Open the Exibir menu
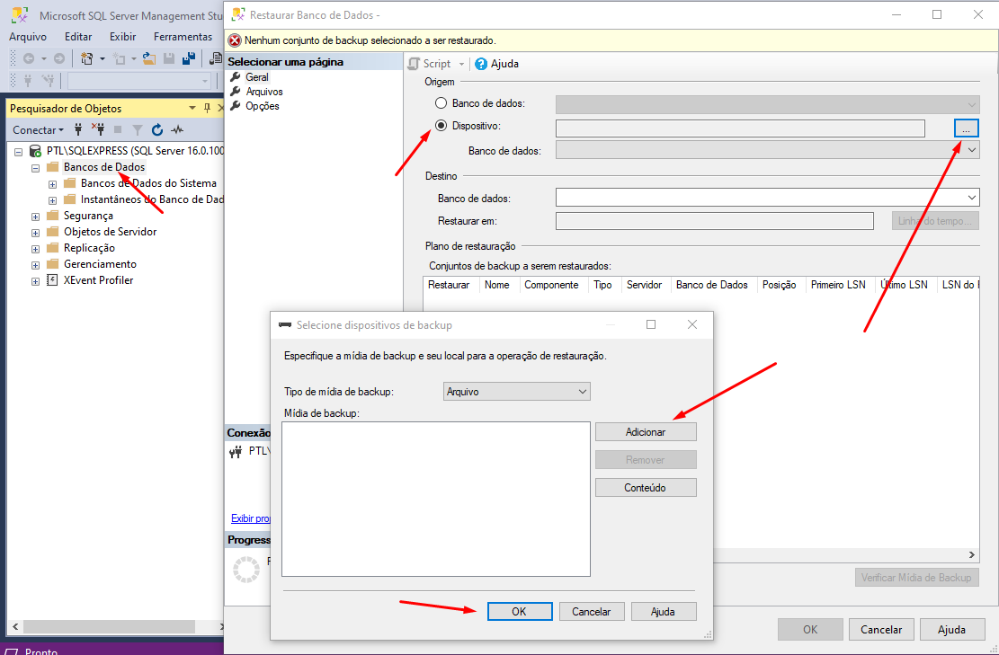This screenshot has height=655, width=999. tap(123, 37)
